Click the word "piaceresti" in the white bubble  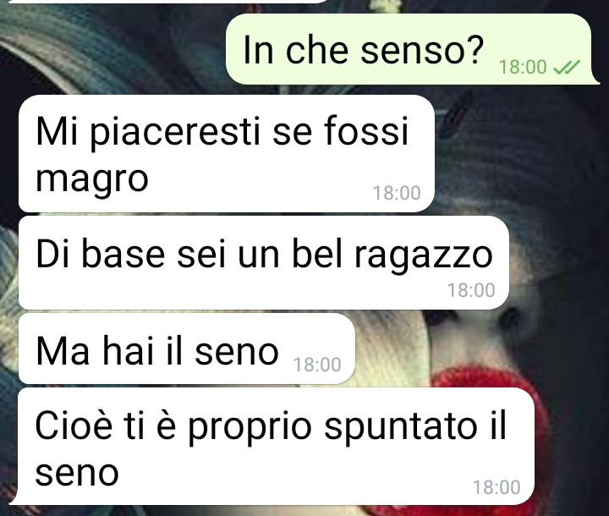[175, 133]
